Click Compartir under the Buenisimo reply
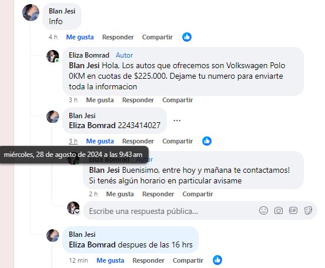 pos(197,194)
